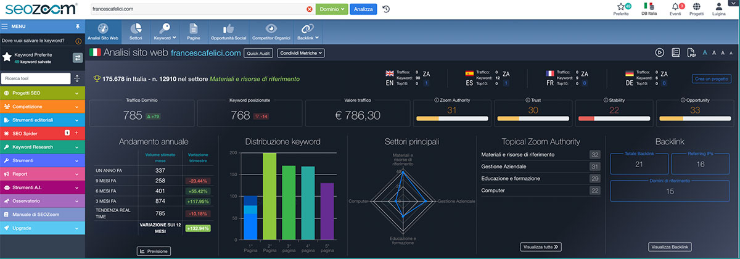Image resolution: width=740 pixels, height=259 pixels.
Task: Export the report as PDF
Action: 691,53
